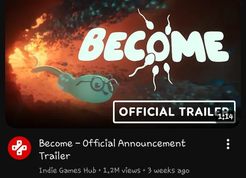Click the large sperm icon touching the letter O

[x=142, y=65]
